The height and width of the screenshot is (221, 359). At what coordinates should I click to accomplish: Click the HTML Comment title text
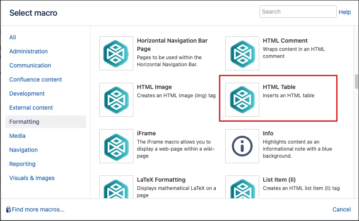pos(285,41)
